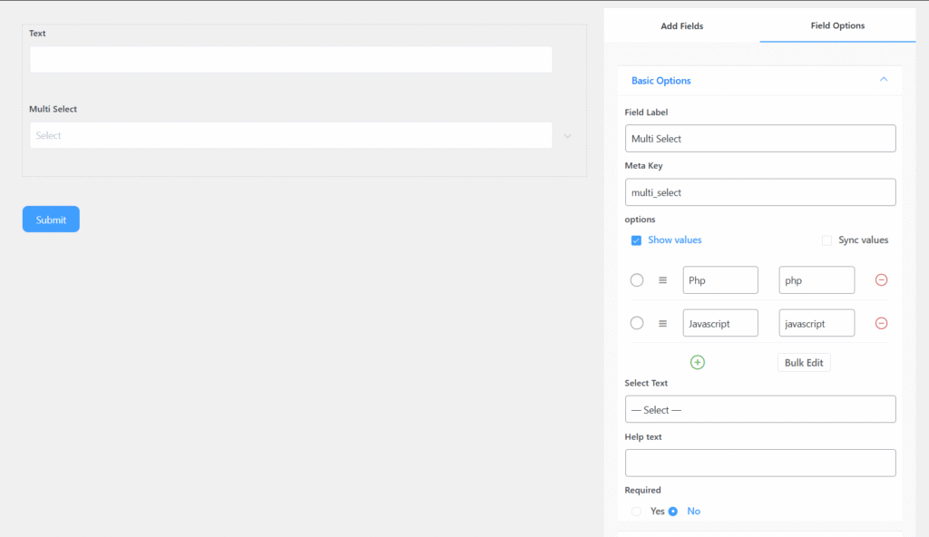Click the Meta Key input field
The image size is (929, 537).
tap(760, 192)
